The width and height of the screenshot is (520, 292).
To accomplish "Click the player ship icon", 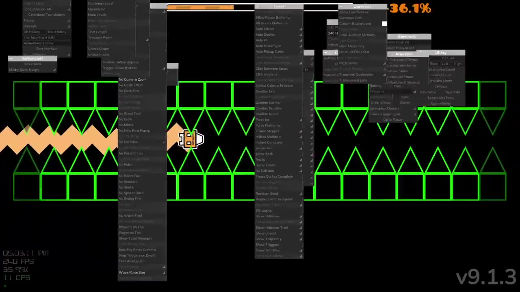I will pyautogui.click(x=191, y=139).
